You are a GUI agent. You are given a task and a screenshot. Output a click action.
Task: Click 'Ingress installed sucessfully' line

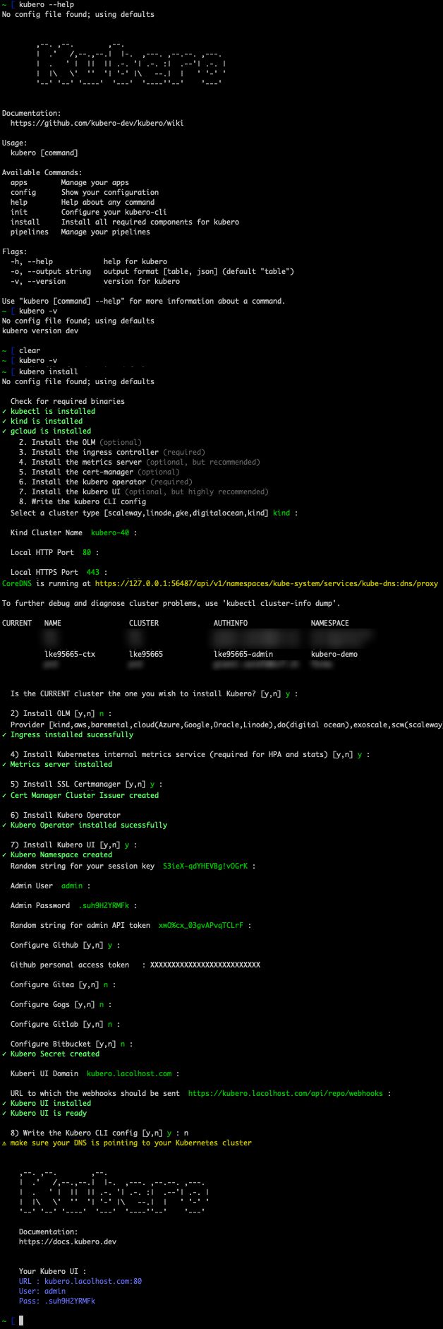68,734
